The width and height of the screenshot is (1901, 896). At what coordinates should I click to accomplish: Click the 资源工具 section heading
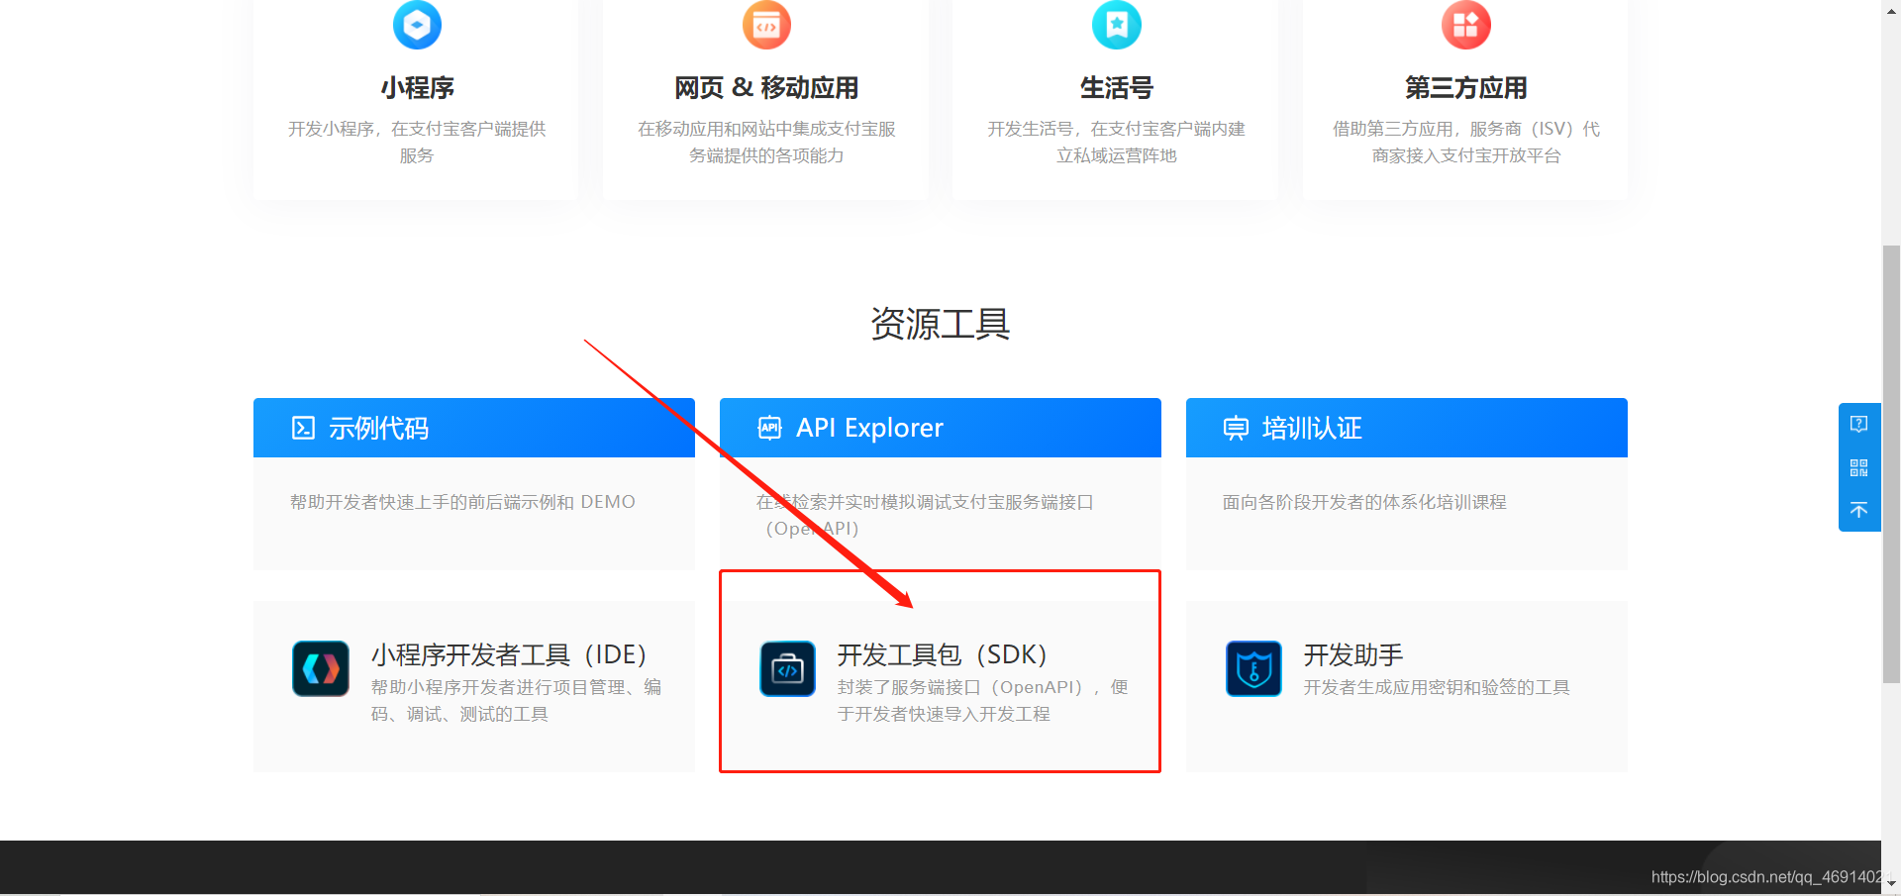tap(941, 324)
